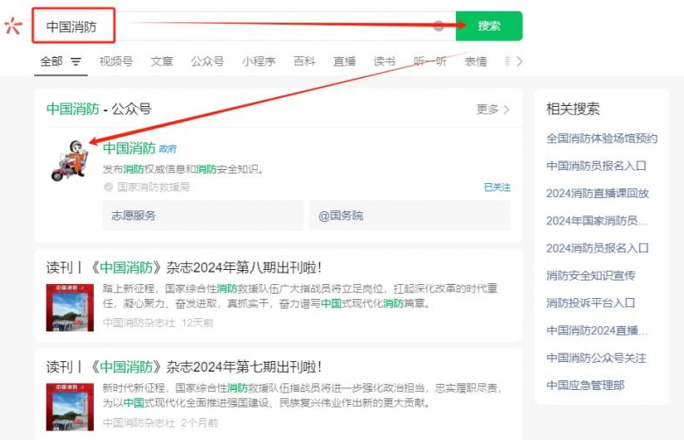The width and height of the screenshot is (684, 440).
Task: Click the 已关注 follow status
Action: click(497, 188)
